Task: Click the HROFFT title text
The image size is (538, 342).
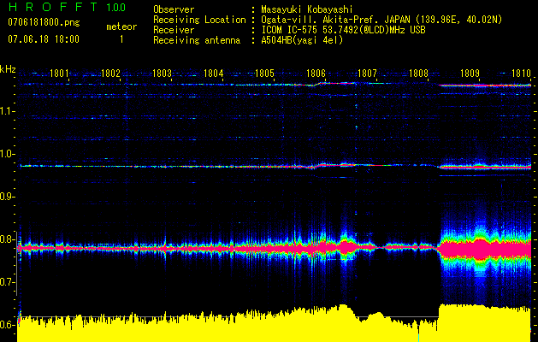Action: pyautogui.click(x=53, y=7)
